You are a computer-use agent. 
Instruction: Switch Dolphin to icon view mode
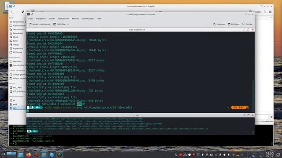(x=23, y=12)
